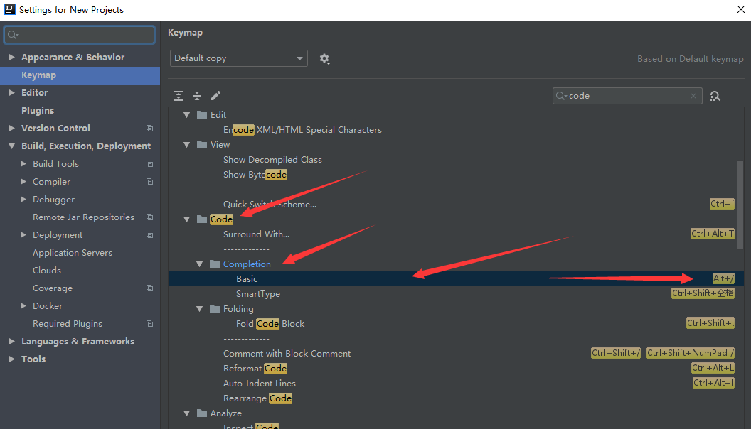Expand the Languages & Frameworks section
The image size is (751, 429).
coord(12,342)
